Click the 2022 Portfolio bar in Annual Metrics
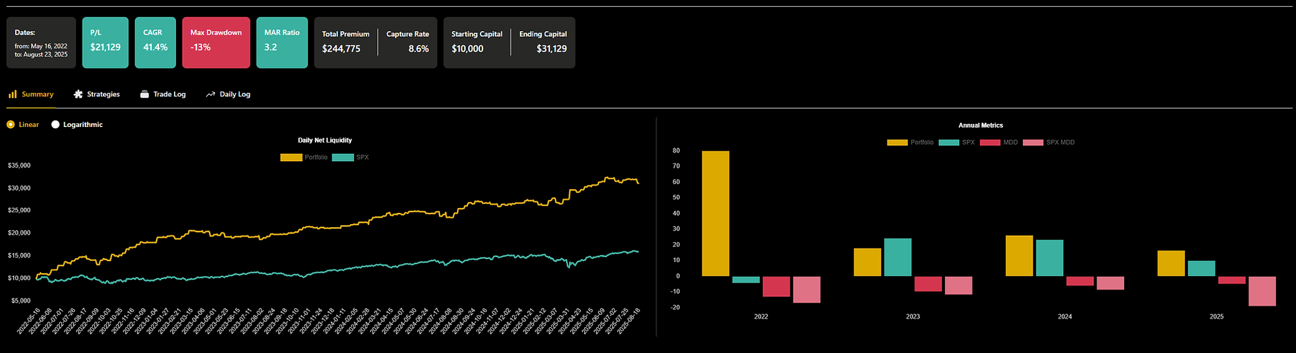 716,214
